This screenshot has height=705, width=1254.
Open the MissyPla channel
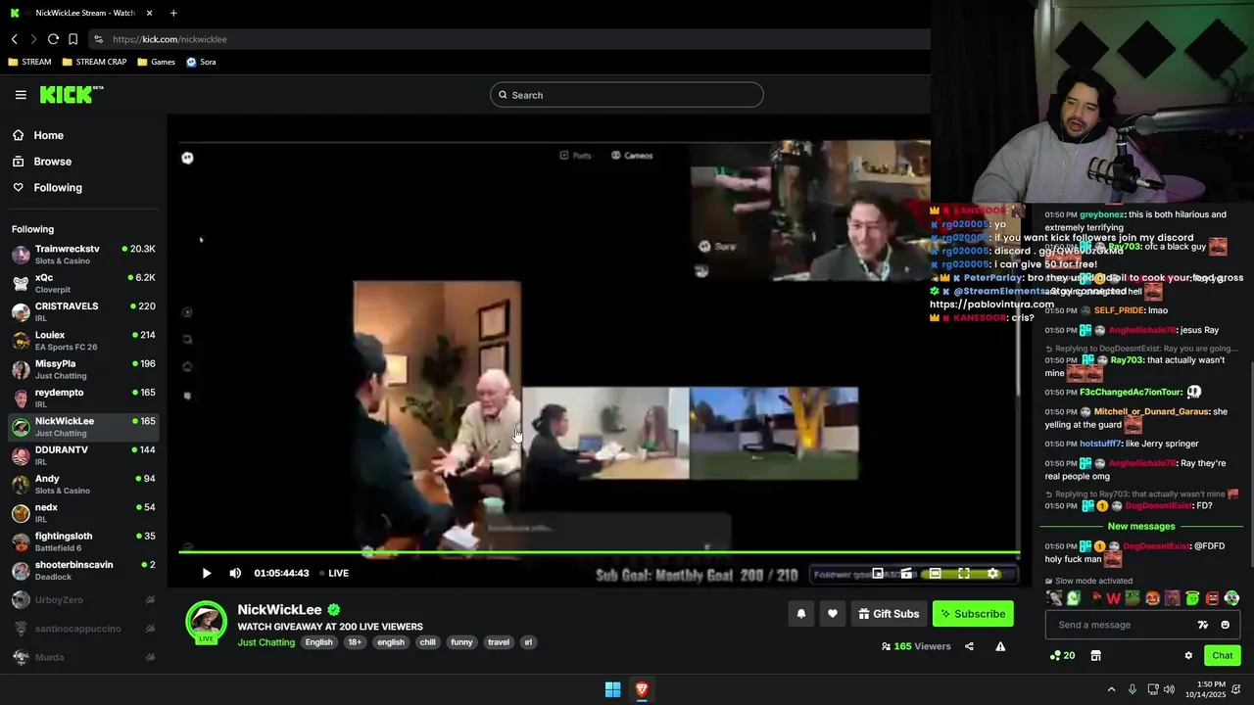pos(83,369)
